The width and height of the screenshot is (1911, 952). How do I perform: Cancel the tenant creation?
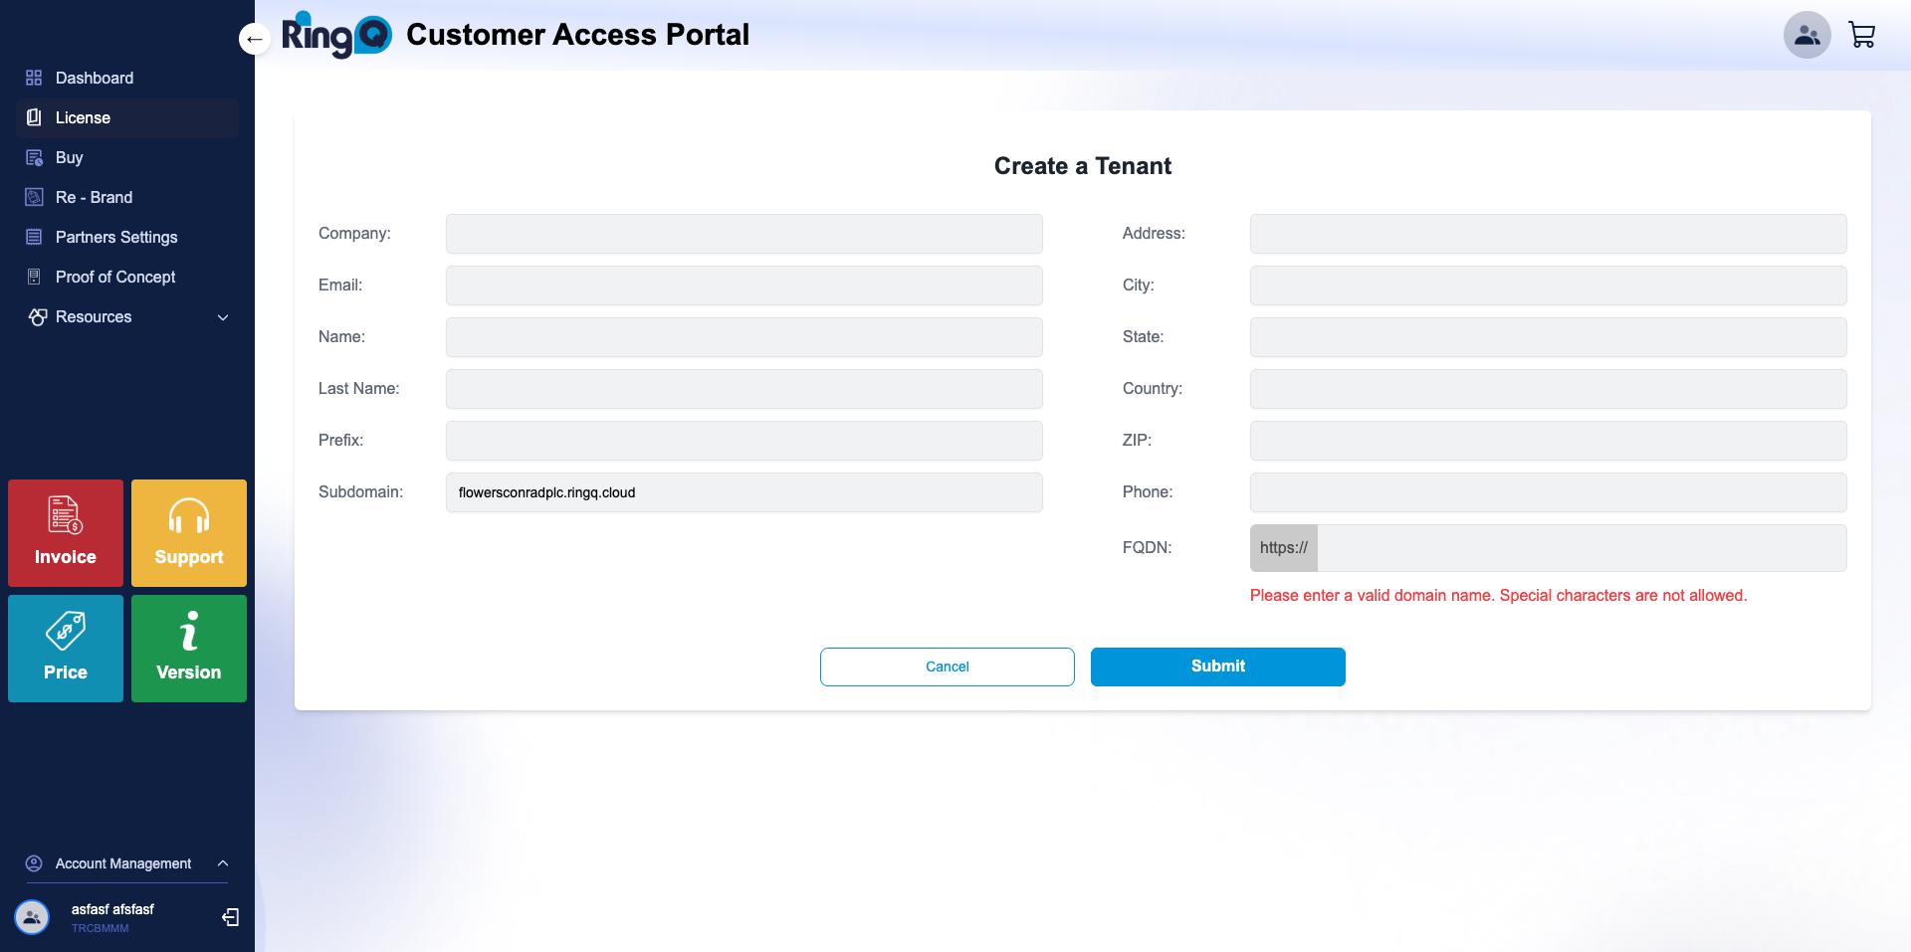[947, 666]
